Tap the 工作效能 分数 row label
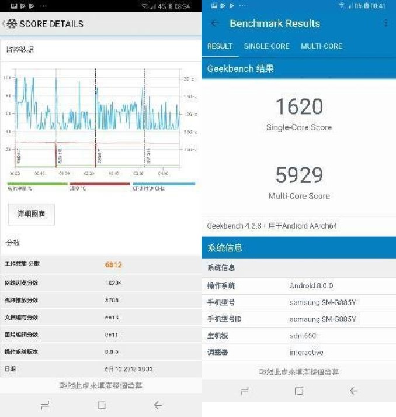Screen dimensions: 396x417 22,264
